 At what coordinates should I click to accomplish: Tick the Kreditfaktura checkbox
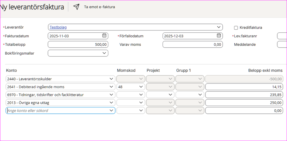click(x=236, y=28)
